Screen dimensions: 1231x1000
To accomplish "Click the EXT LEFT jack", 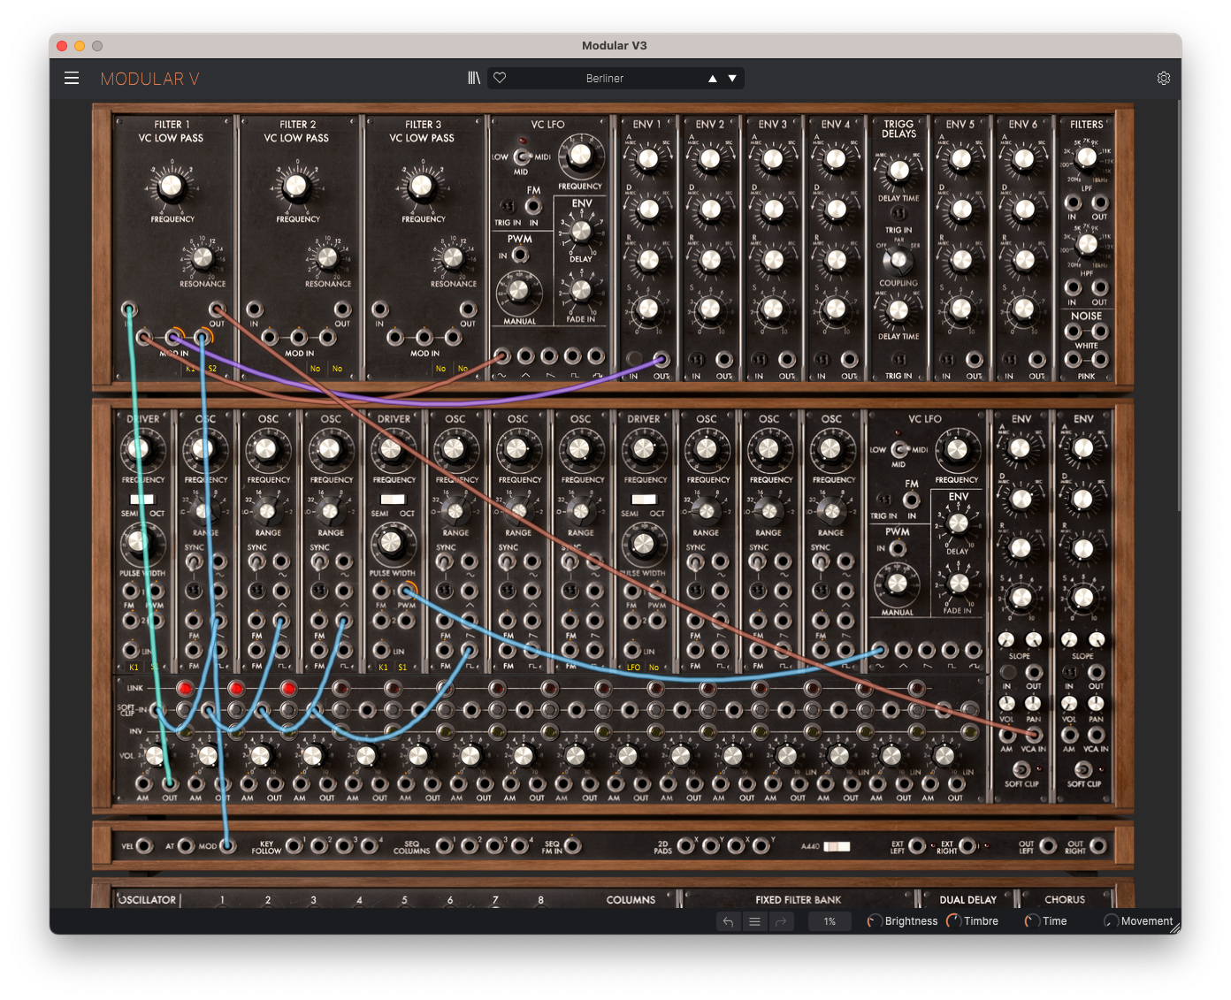I will tap(918, 846).
